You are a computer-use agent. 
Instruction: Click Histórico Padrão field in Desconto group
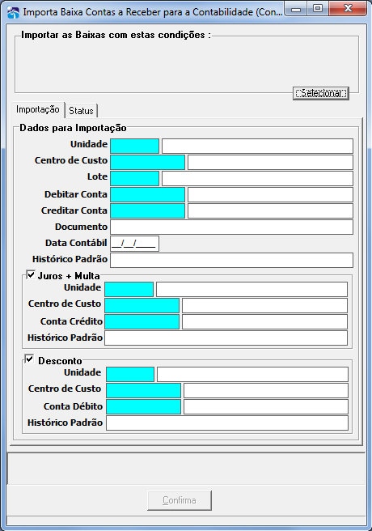[x=227, y=423]
